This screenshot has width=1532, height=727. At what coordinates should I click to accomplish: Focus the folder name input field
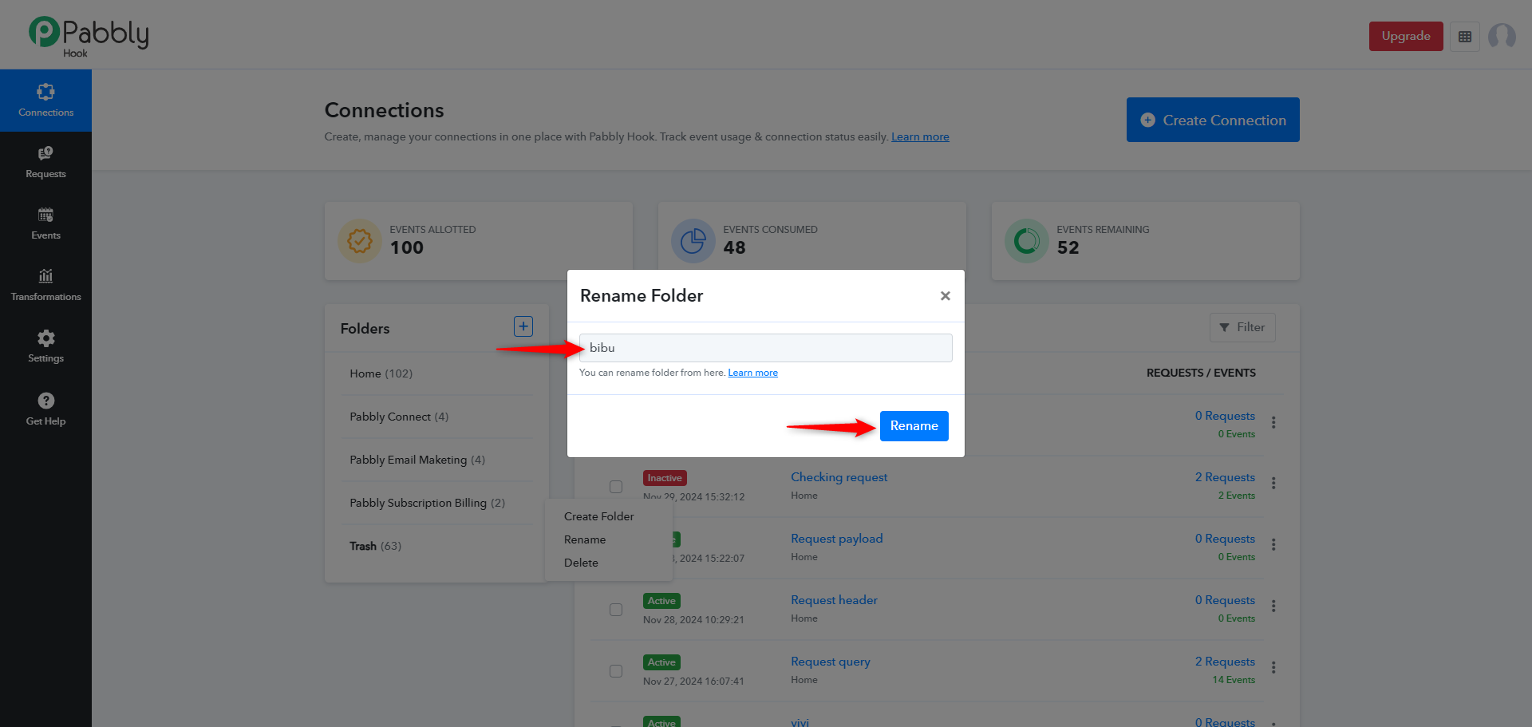pyautogui.click(x=766, y=348)
